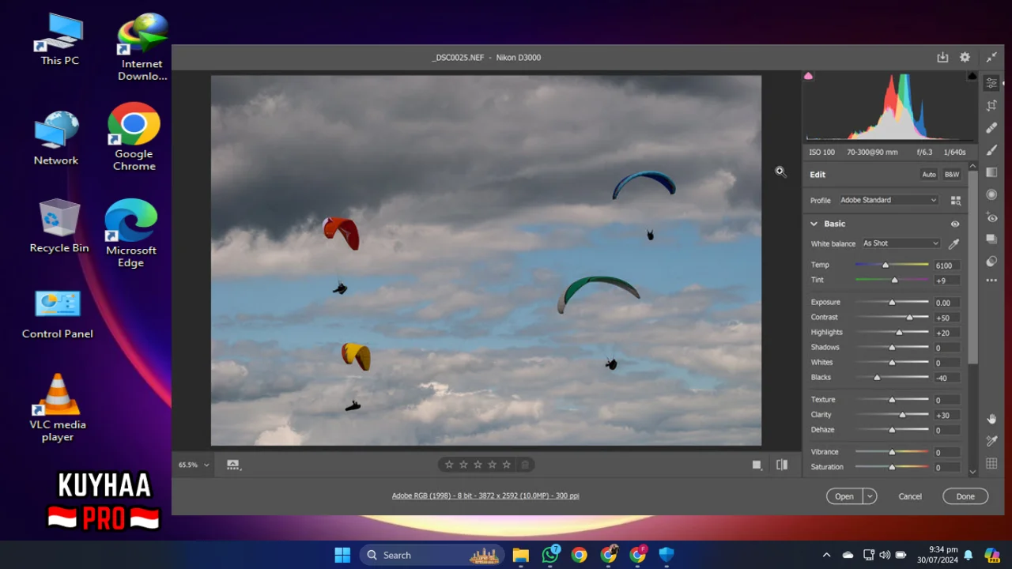Image resolution: width=1012 pixels, height=569 pixels.
Task: Open the 65.5% zoom level dropdown
Action: (194, 465)
